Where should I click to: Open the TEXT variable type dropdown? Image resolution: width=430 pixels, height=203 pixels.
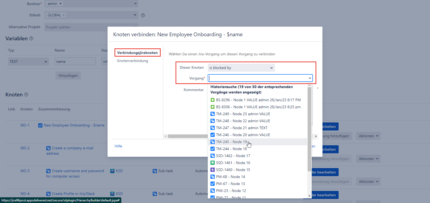click(x=28, y=61)
